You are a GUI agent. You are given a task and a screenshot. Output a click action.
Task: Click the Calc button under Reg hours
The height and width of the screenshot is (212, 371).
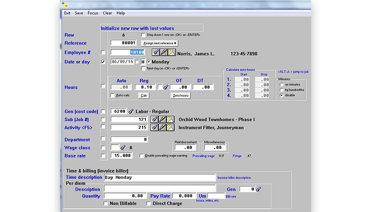pyautogui.click(x=143, y=95)
